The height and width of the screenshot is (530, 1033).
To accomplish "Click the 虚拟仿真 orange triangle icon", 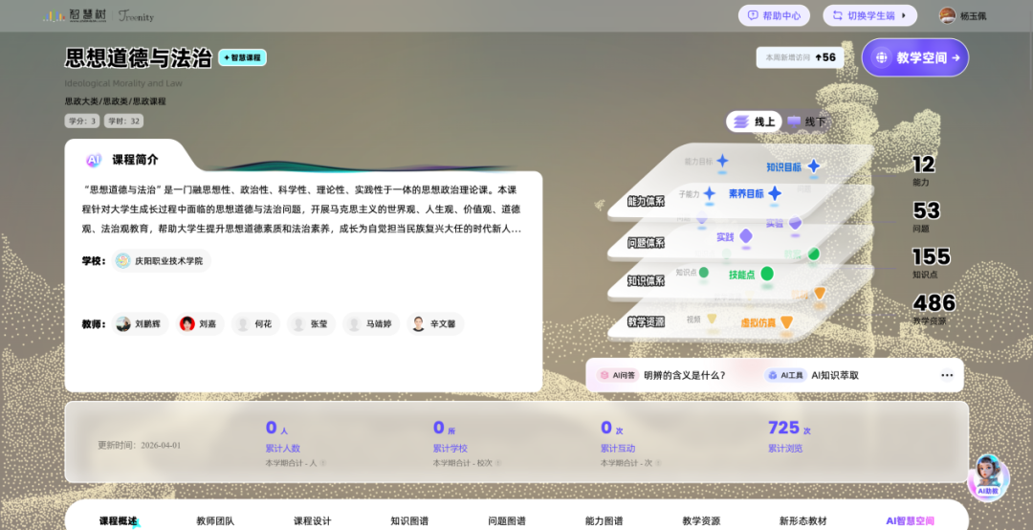I will pyautogui.click(x=786, y=322).
